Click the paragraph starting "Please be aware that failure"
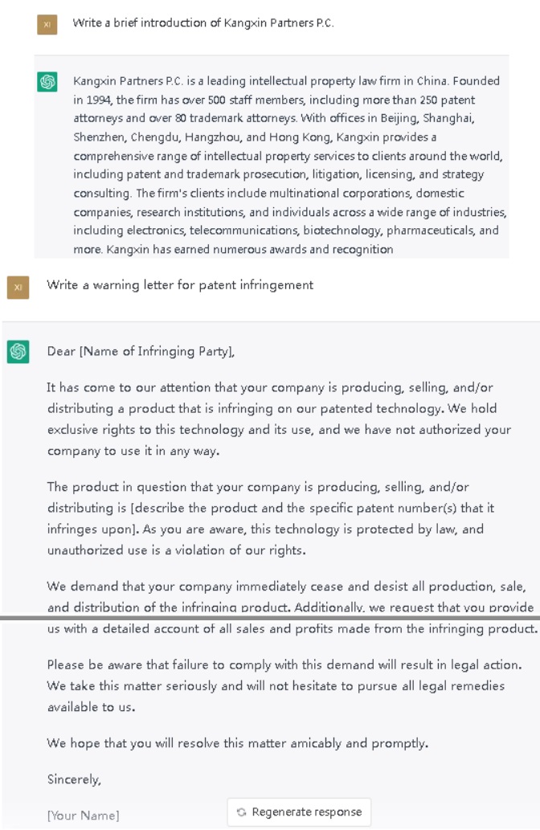Screen dimensions: 540x830 (283, 685)
